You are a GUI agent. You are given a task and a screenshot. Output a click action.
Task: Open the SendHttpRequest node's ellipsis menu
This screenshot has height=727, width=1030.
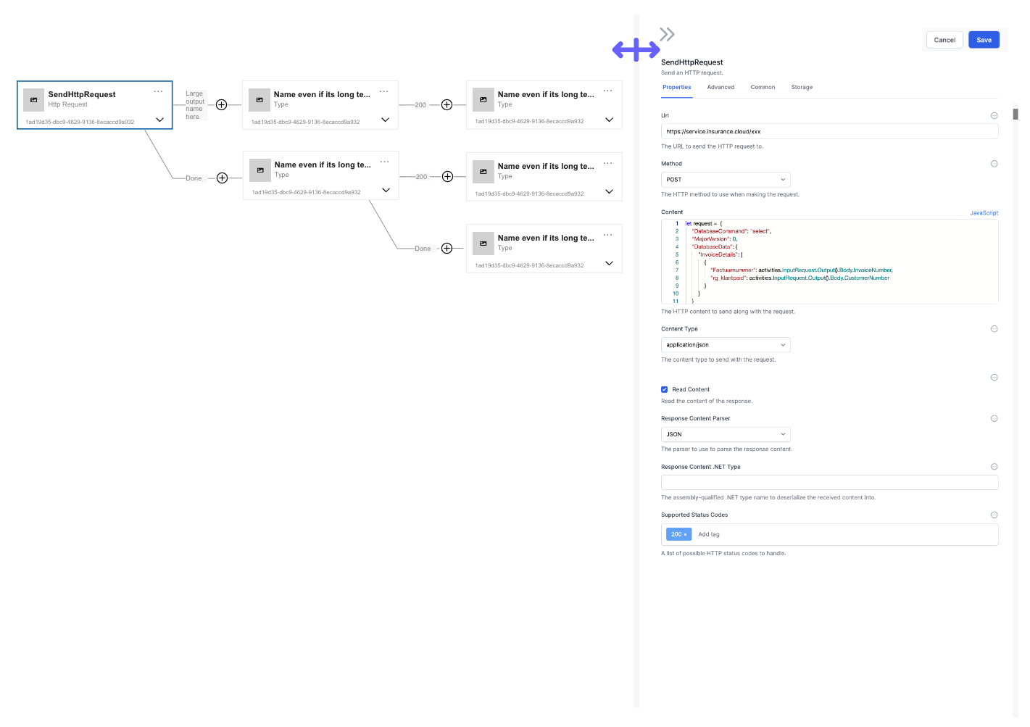coord(158,91)
